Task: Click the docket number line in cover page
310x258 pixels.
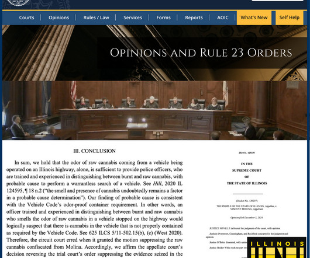Action: pos(247,201)
